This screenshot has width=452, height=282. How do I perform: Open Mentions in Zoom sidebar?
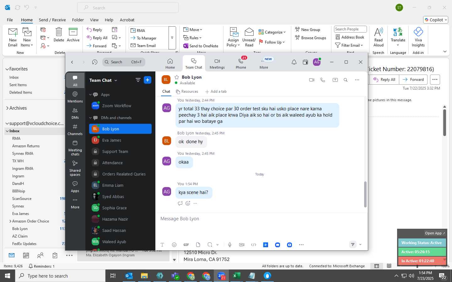pyautogui.click(x=75, y=97)
